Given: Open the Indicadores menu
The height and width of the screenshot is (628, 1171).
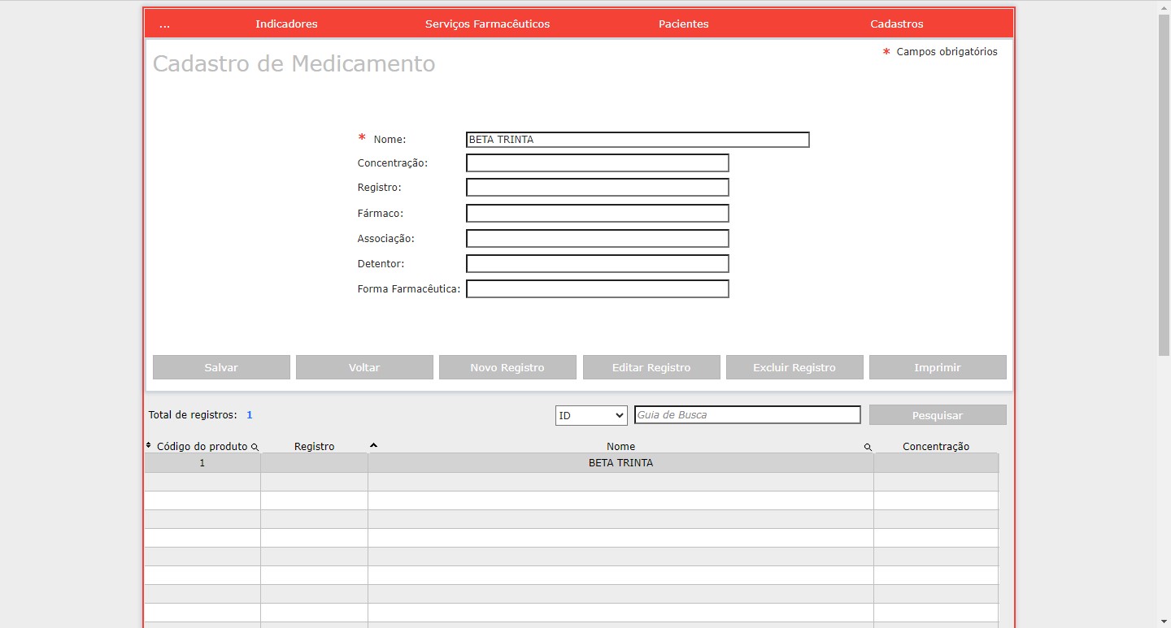Looking at the screenshot, I should click(286, 24).
